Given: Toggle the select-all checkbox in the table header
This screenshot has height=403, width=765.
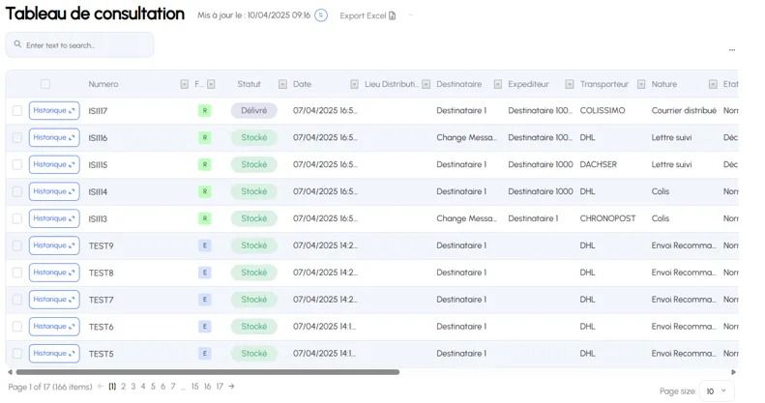Looking at the screenshot, I should [45, 84].
